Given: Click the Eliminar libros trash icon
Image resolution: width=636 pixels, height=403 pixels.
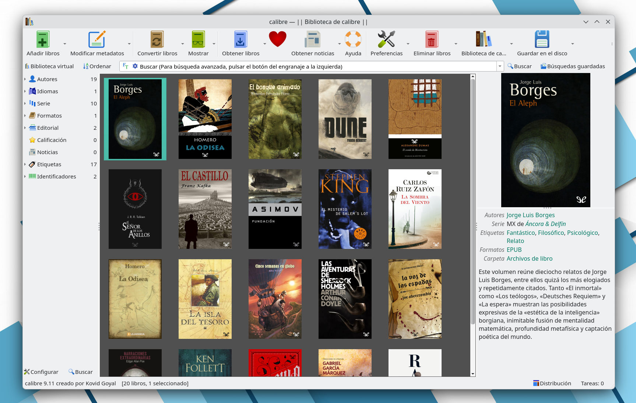Looking at the screenshot, I should pos(432,39).
